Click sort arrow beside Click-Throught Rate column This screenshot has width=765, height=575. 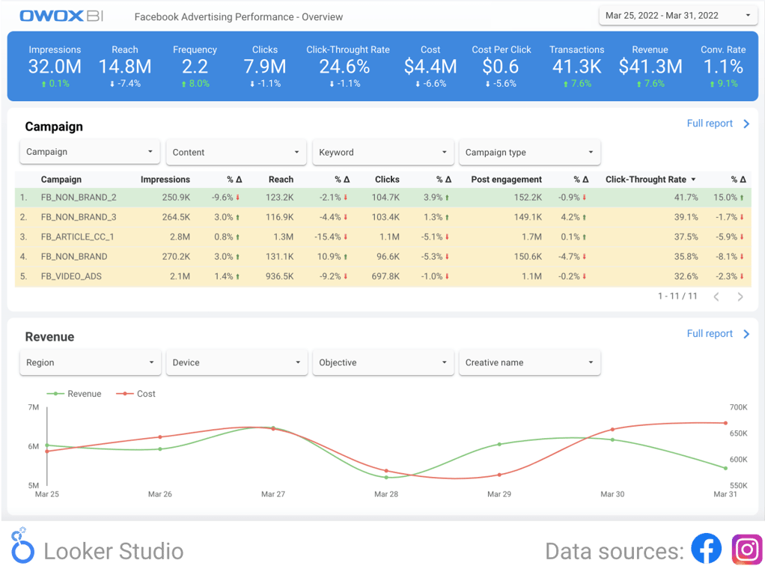point(693,180)
